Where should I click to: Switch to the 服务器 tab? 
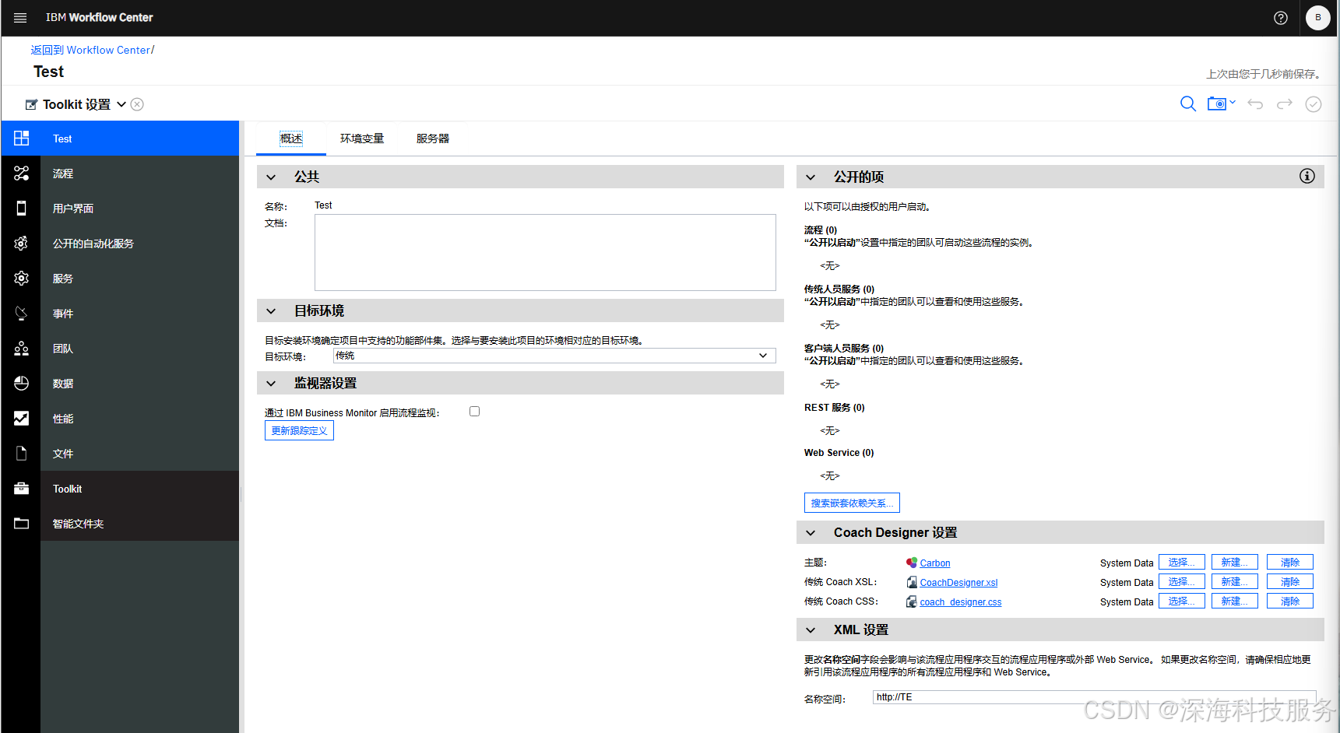click(x=433, y=139)
